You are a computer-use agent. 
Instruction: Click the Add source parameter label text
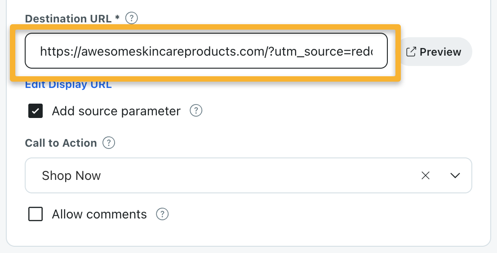tap(116, 111)
